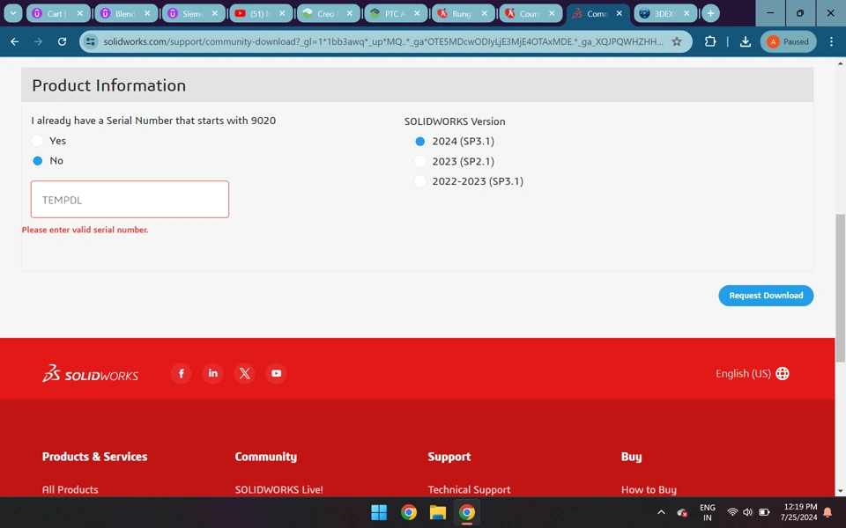Close the Cart tab
This screenshot has height=528, width=846.
pyautogui.click(x=80, y=13)
